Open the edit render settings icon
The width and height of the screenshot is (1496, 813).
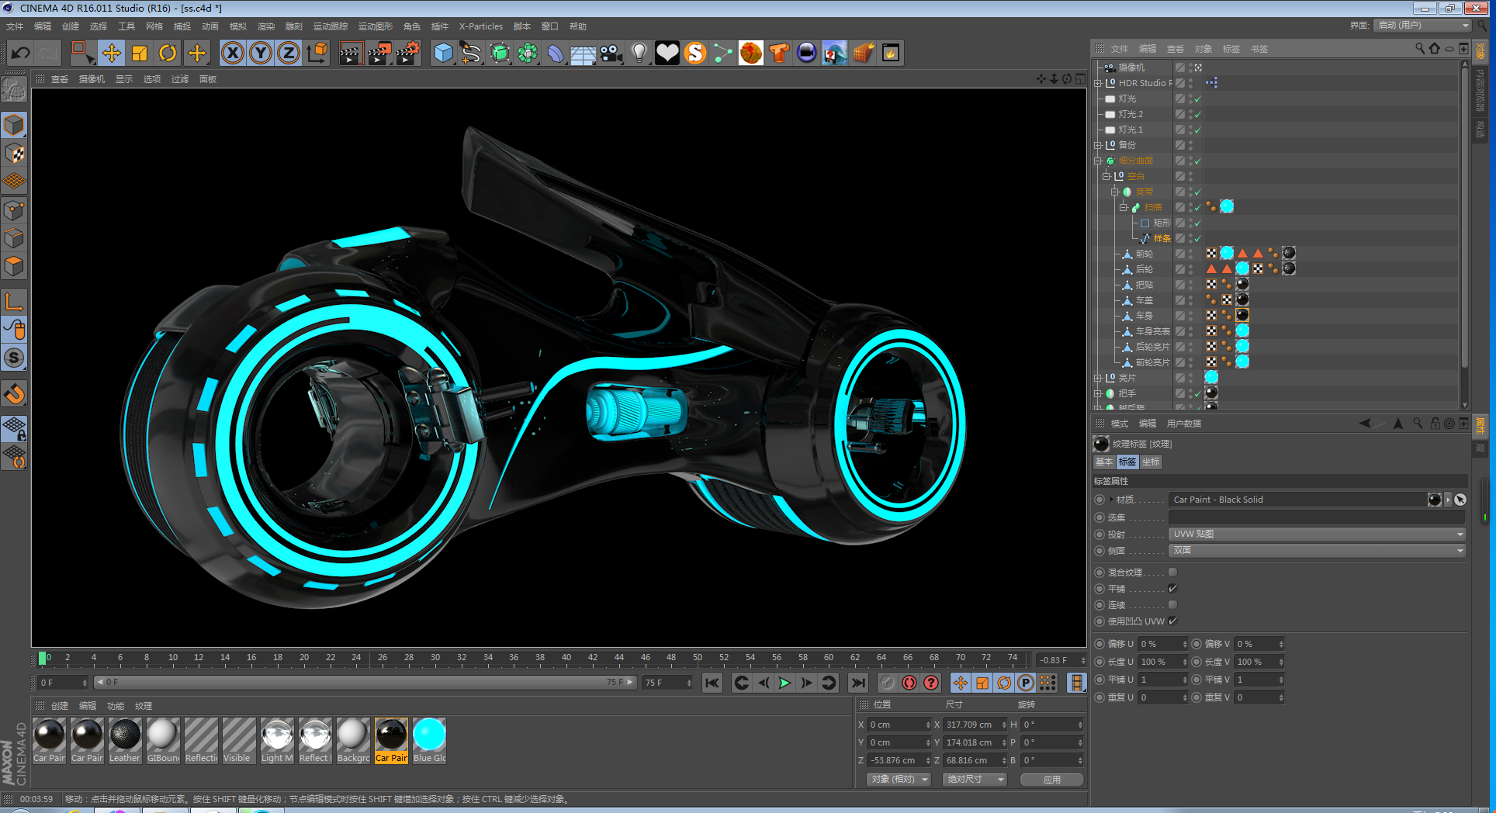407,54
